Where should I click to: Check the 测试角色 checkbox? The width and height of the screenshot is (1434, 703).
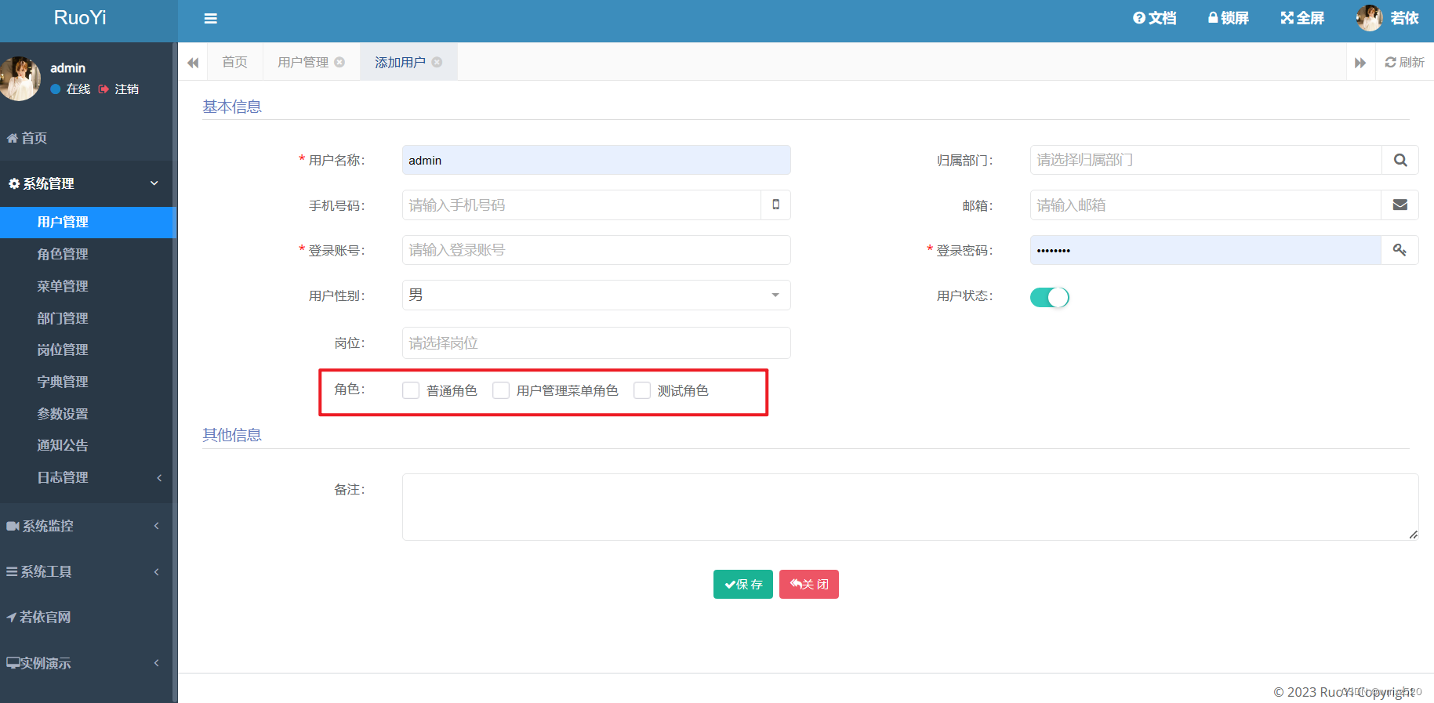tap(642, 390)
